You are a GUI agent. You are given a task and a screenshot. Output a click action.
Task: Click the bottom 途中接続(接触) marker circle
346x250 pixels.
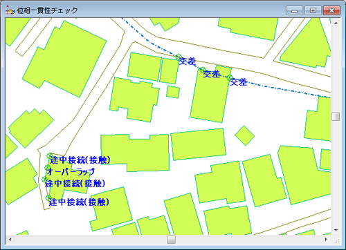(x=48, y=198)
